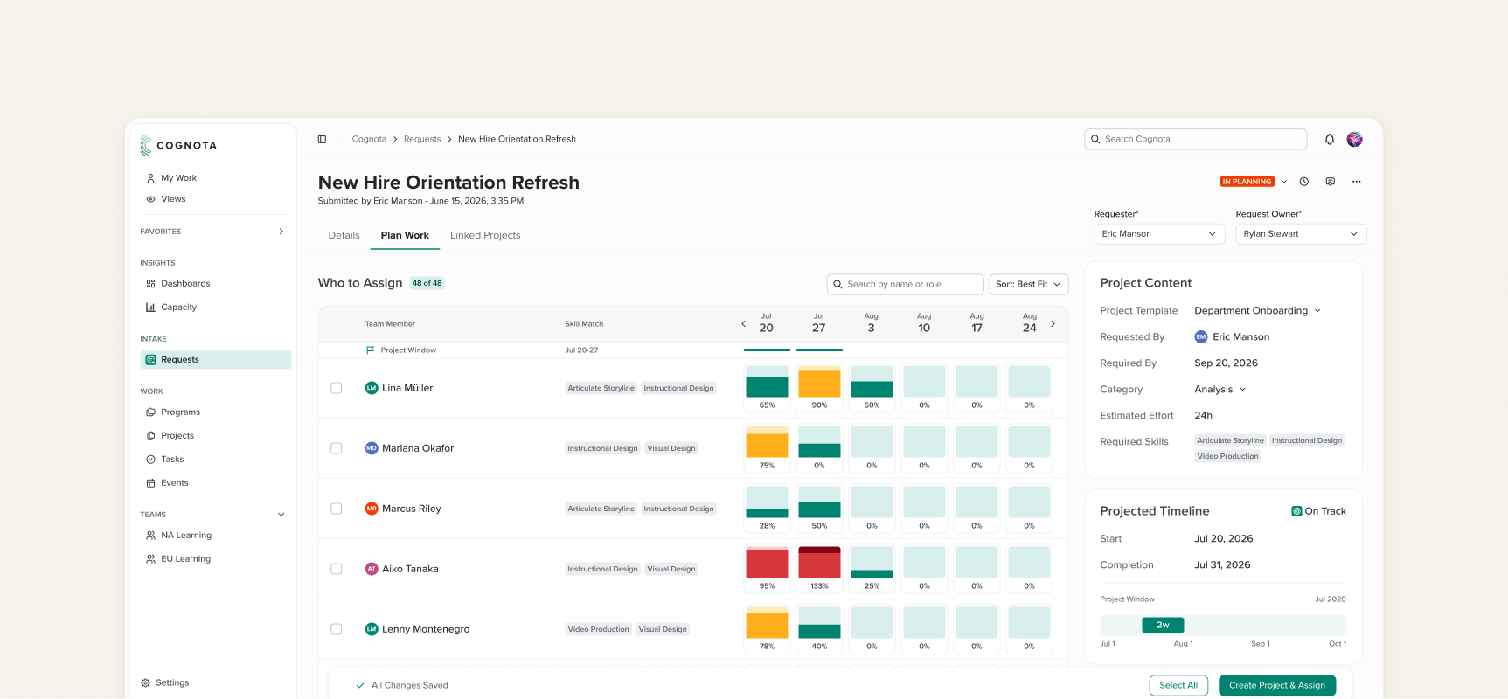Viewport: 1508px width, 699px height.
Task: Select Mariana Okafor's checkbox
Action: point(337,448)
